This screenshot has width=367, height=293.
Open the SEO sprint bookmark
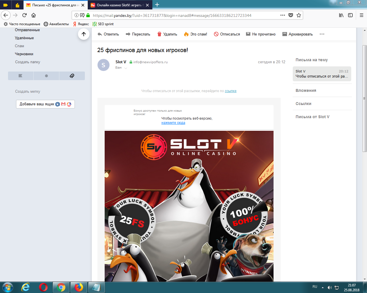[103, 24]
